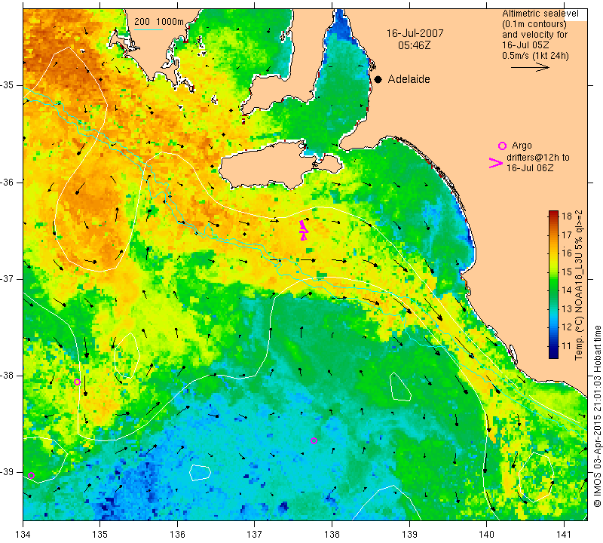Click the Argo legend label

(x=522, y=146)
